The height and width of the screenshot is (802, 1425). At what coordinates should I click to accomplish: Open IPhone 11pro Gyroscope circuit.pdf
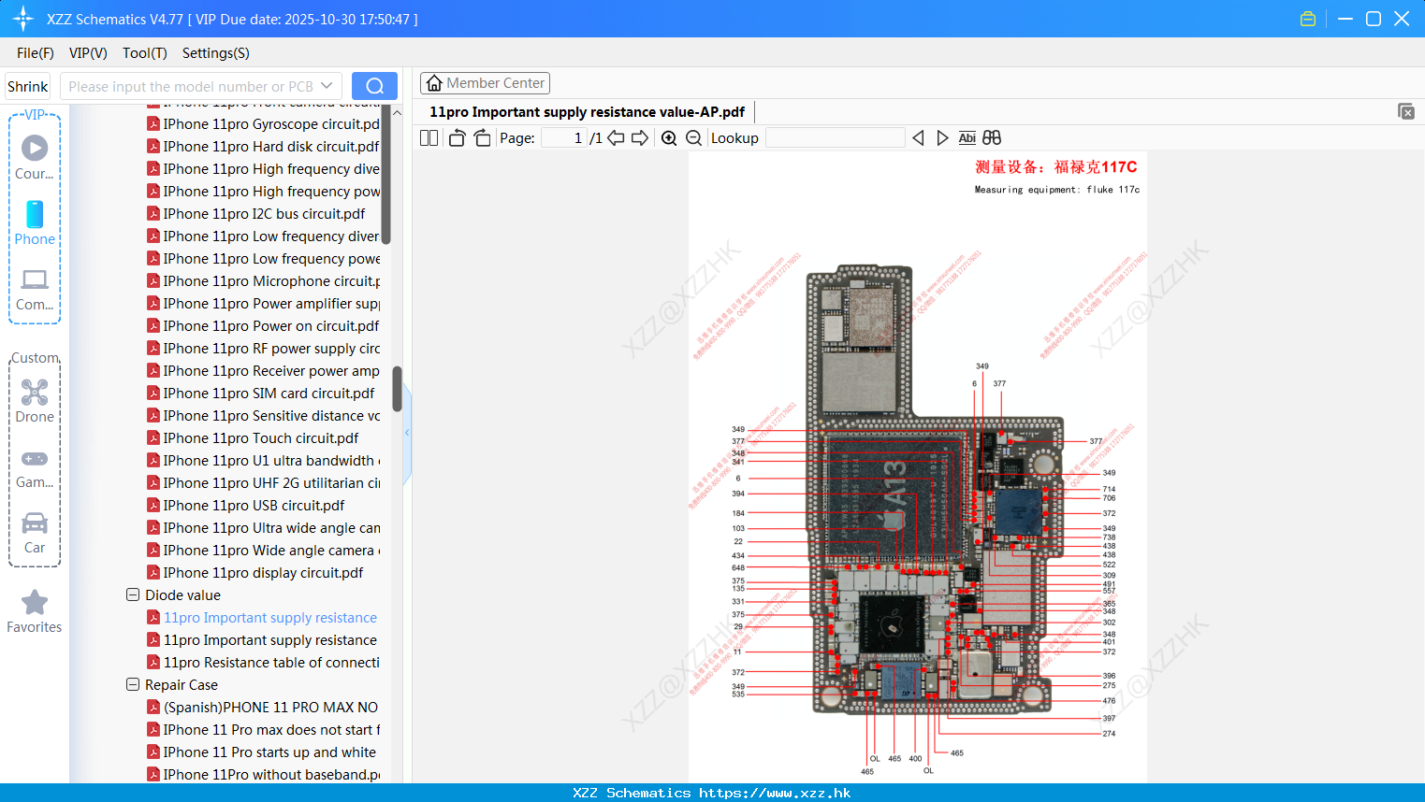coord(263,123)
